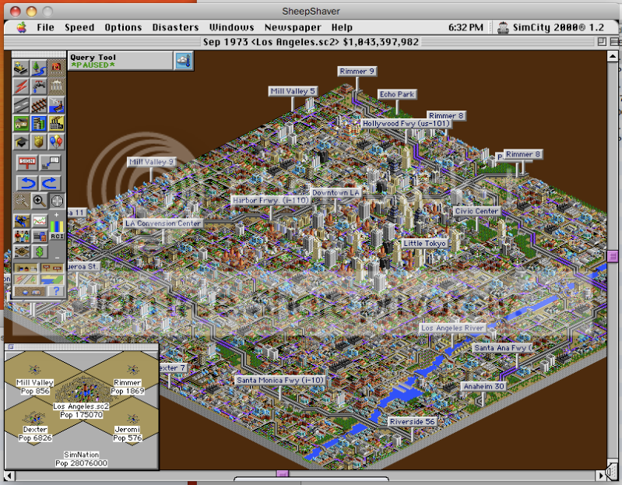
Task: Select the Power lines lightning tool
Action: click(20, 86)
